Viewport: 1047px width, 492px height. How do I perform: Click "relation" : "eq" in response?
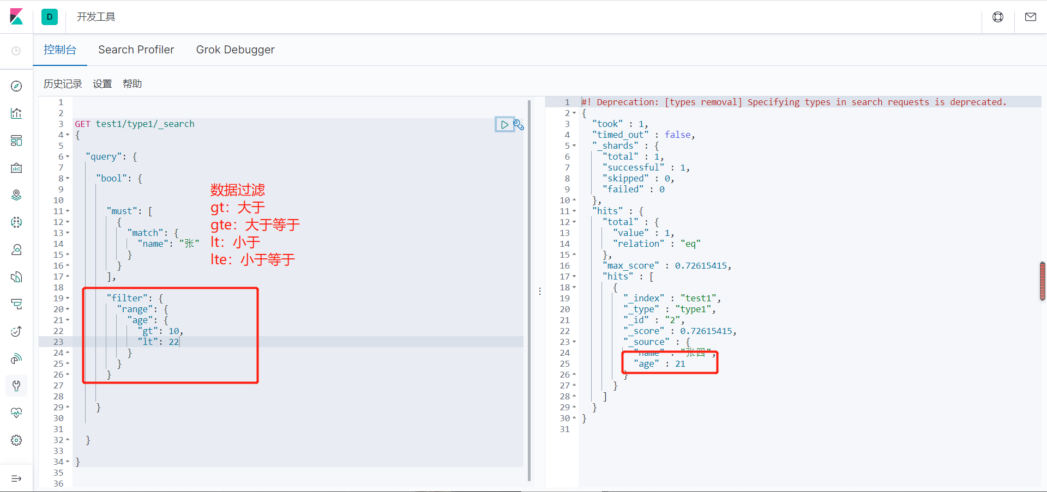tap(657, 244)
